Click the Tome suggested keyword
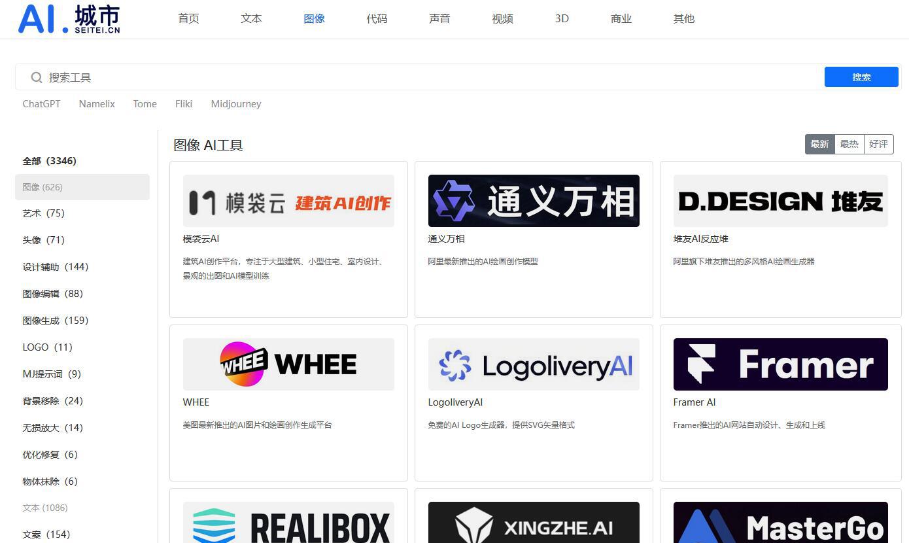This screenshot has width=909, height=543. [145, 104]
